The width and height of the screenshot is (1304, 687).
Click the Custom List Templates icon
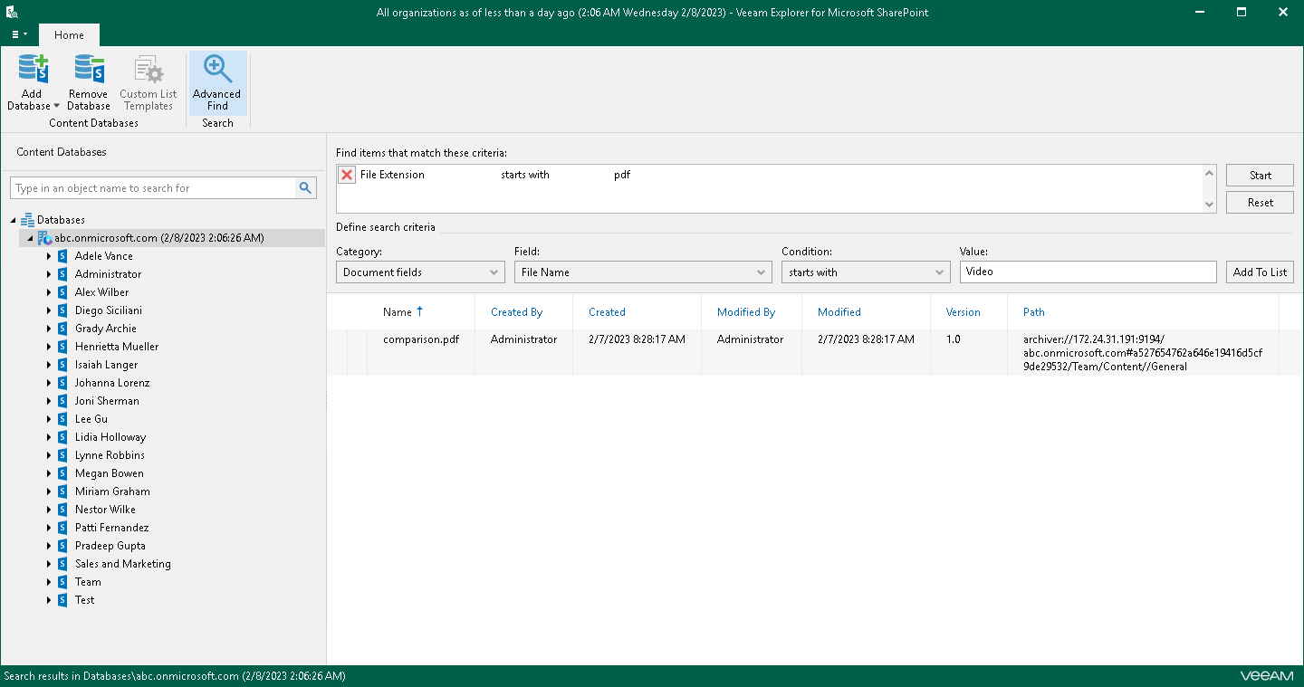(148, 70)
